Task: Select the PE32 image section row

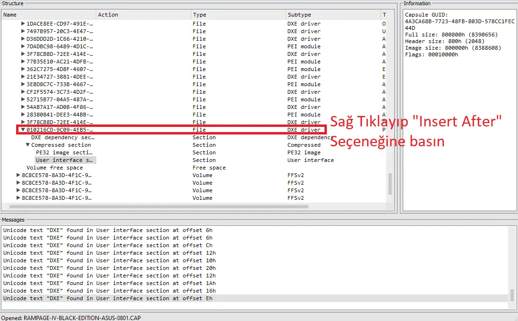Action: point(65,152)
